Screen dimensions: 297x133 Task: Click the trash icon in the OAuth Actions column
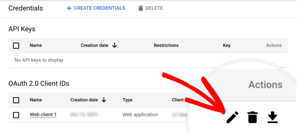coord(253,118)
